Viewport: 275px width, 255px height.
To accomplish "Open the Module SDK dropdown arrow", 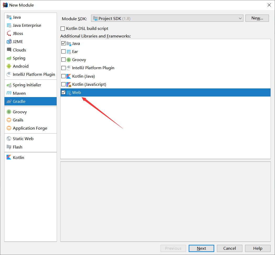I will pyautogui.click(x=240, y=18).
